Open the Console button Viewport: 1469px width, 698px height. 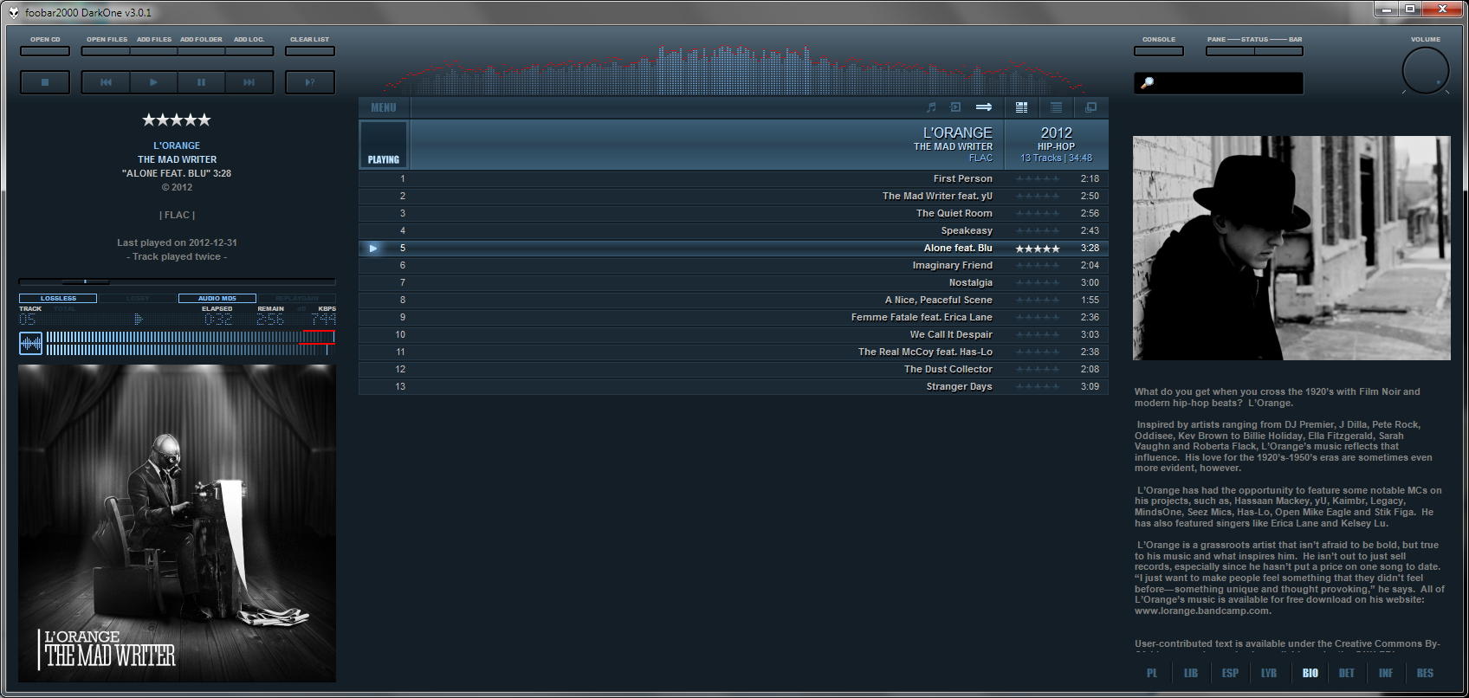pos(1159,51)
